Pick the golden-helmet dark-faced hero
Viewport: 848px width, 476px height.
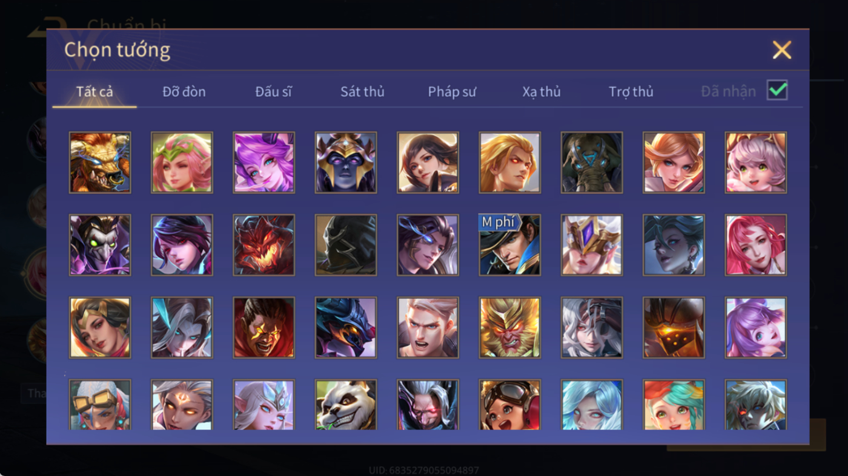click(x=346, y=163)
